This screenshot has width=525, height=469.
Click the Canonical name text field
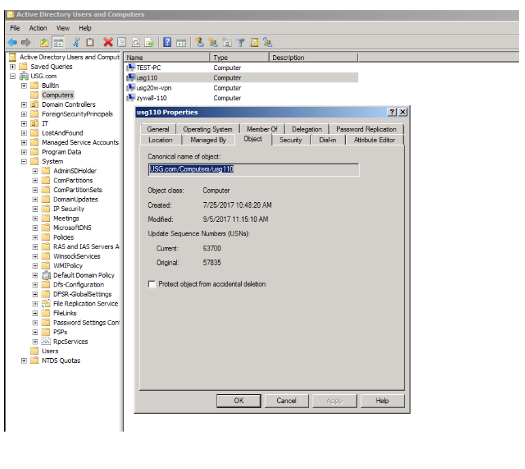click(x=253, y=169)
